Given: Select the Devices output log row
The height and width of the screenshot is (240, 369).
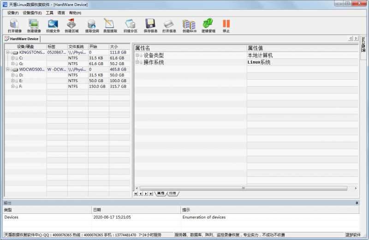Looking at the screenshot, I should click(x=181, y=217).
